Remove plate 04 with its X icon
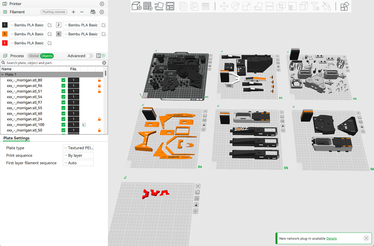This screenshot has width=374, height=246. 205,111
